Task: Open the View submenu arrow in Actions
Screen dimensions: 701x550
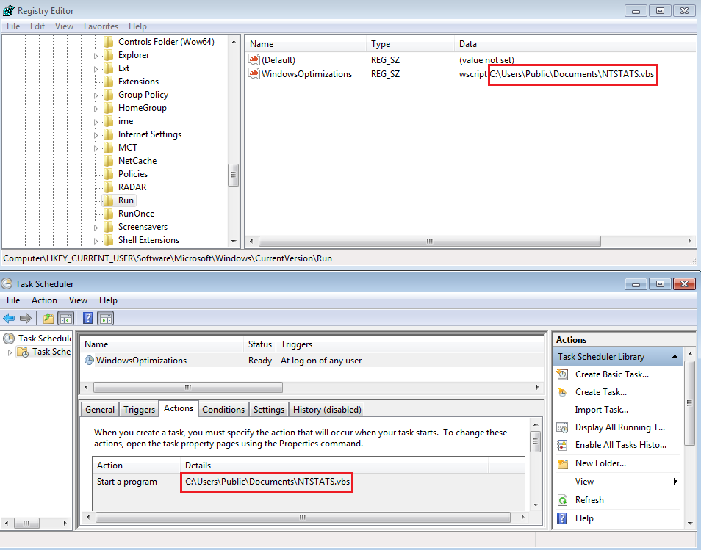Action: [x=675, y=482]
